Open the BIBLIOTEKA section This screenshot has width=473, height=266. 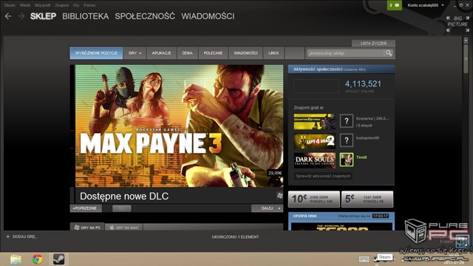[x=86, y=16]
